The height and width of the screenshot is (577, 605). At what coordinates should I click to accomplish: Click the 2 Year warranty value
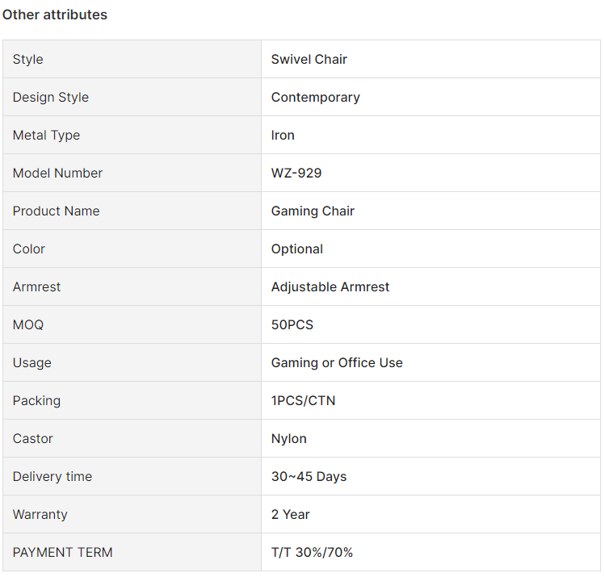point(290,514)
